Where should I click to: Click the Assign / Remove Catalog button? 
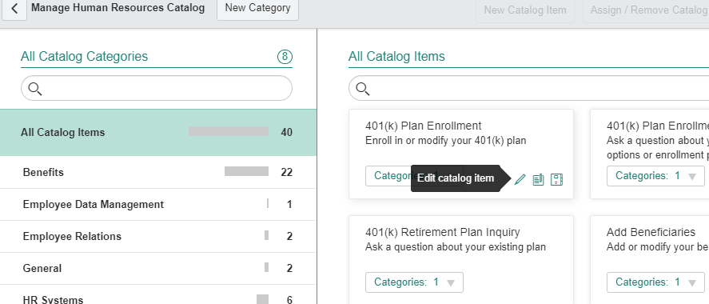(647, 10)
